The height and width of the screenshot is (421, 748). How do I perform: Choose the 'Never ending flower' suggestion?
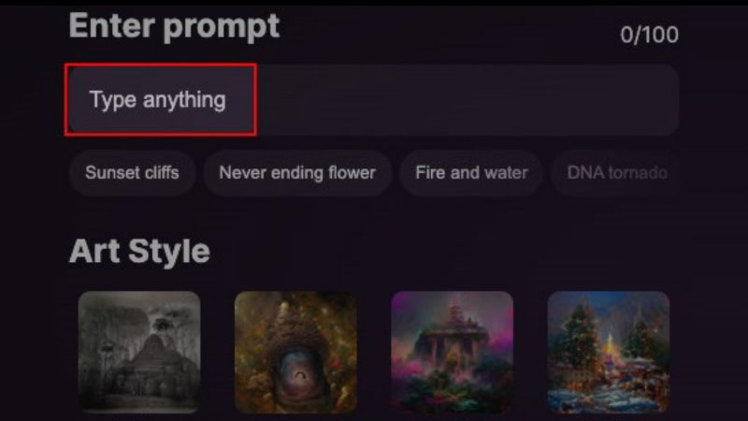[297, 173]
